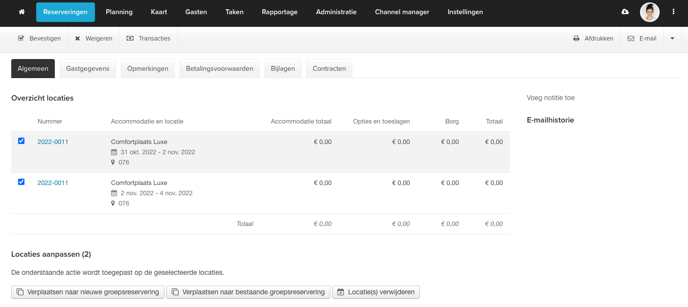Open the Gasten menu

(196, 12)
